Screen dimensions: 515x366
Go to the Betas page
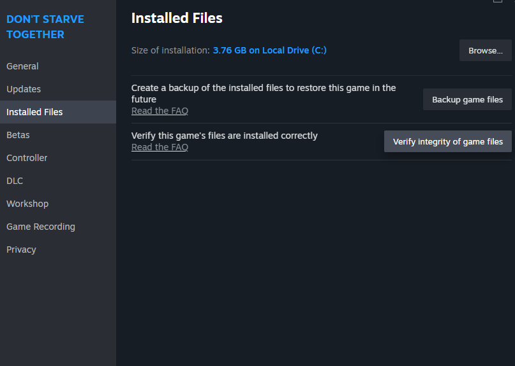[x=18, y=135]
